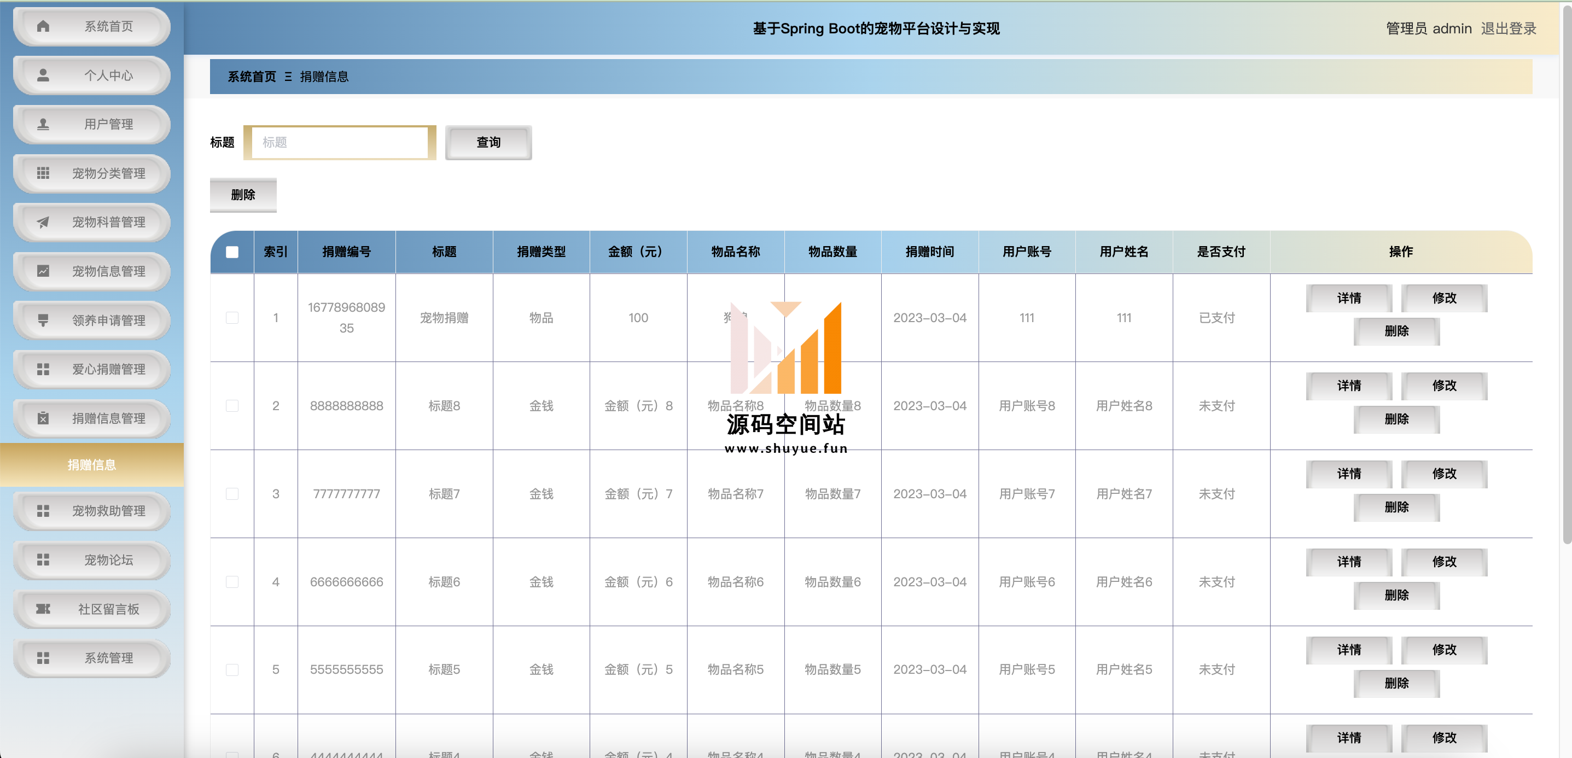This screenshot has width=1572, height=758.
Task: Open 详情 for row 标题6
Action: 1349,562
